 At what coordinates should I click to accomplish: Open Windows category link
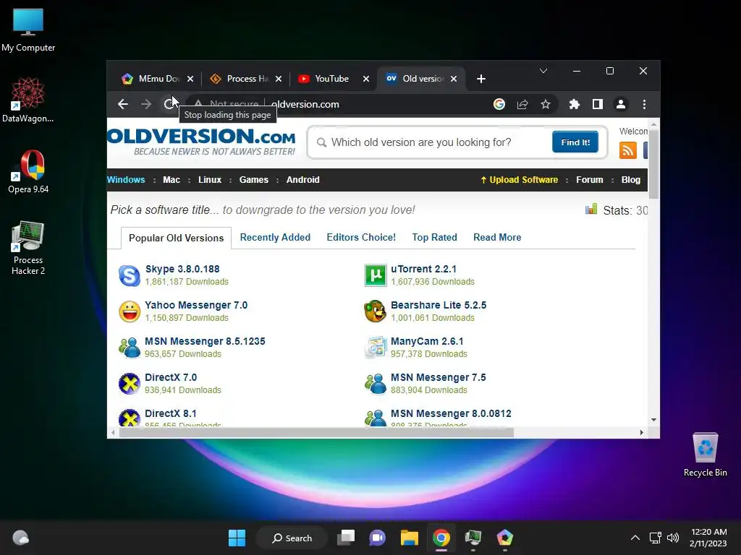tap(126, 180)
